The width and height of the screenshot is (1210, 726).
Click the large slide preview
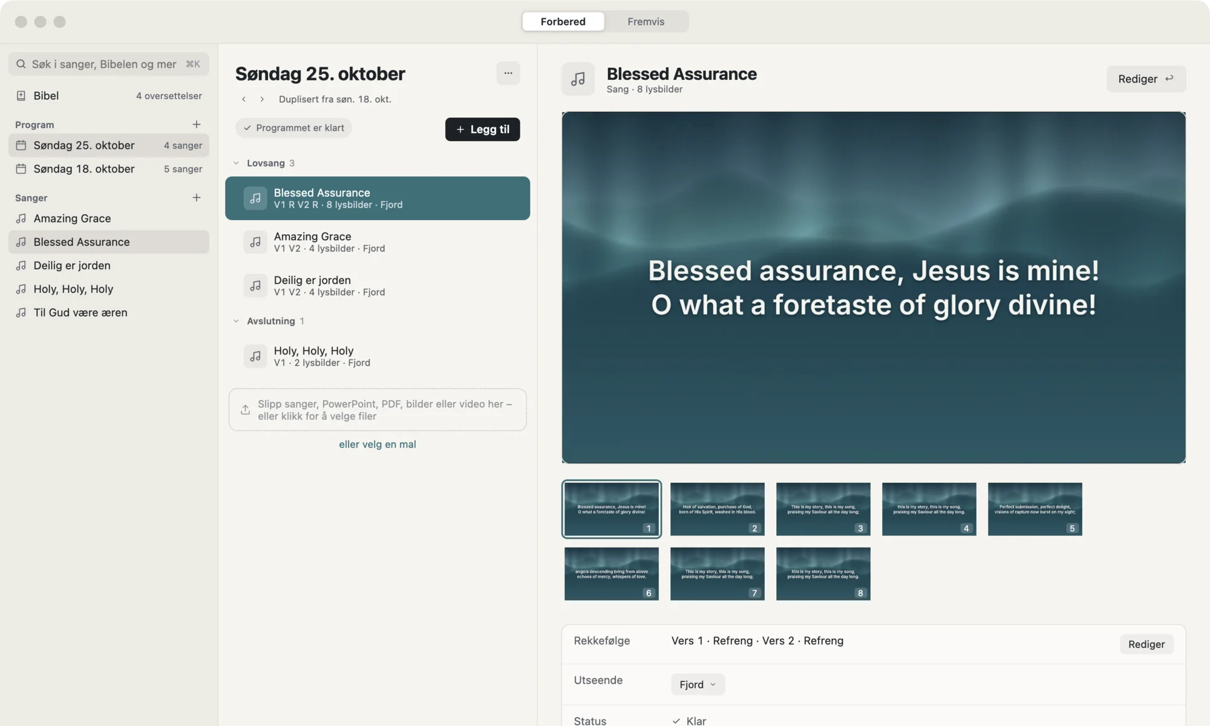tap(874, 287)
